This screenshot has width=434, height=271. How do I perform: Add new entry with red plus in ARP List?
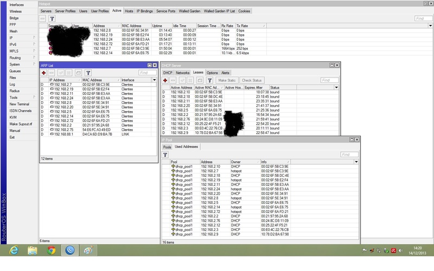pyautogui.click(x=44, y=73)
